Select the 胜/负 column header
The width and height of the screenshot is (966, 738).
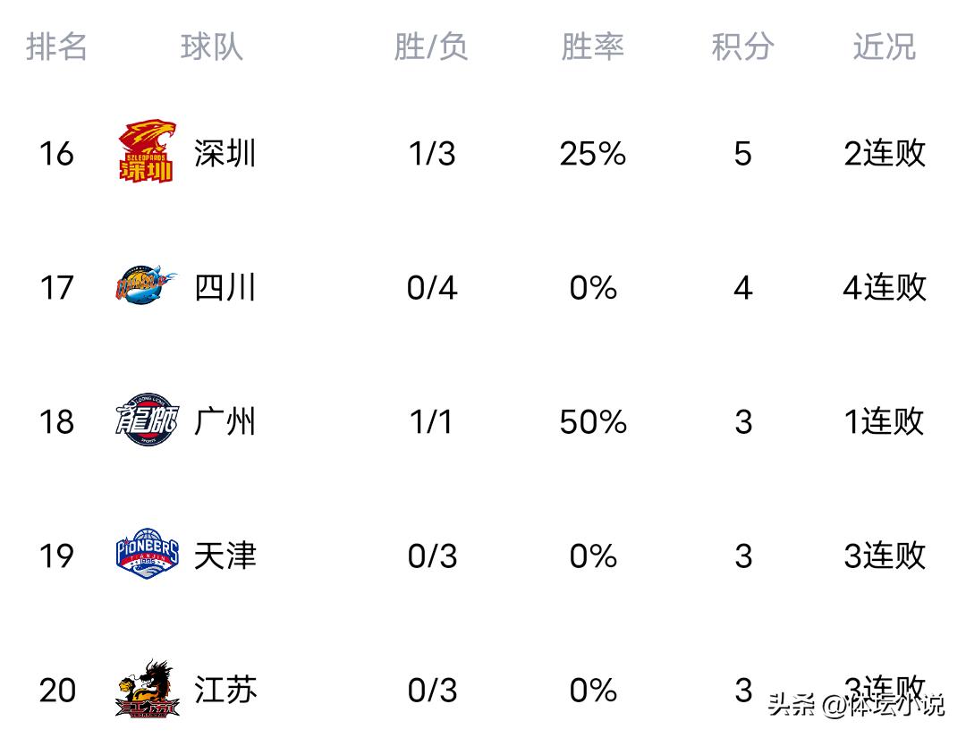coord(431,47)
